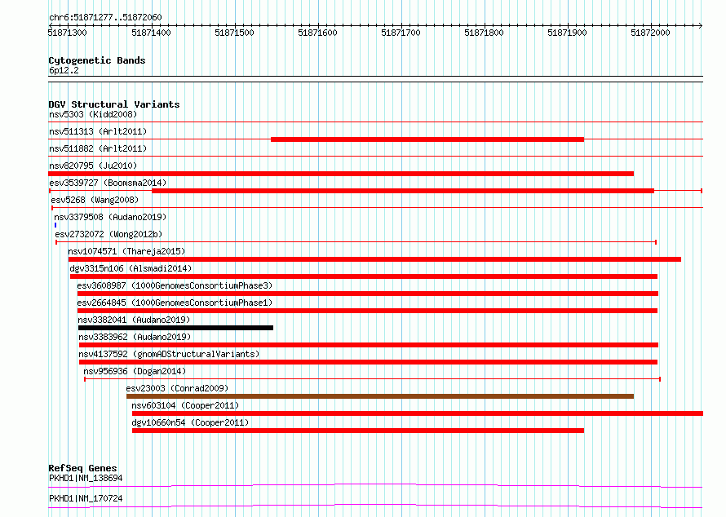The height and width of the screenshot is (517, 726).
Task: Open the dgv3315n106 (Alsmadi2014) label
Action: (x=131, y=268)
